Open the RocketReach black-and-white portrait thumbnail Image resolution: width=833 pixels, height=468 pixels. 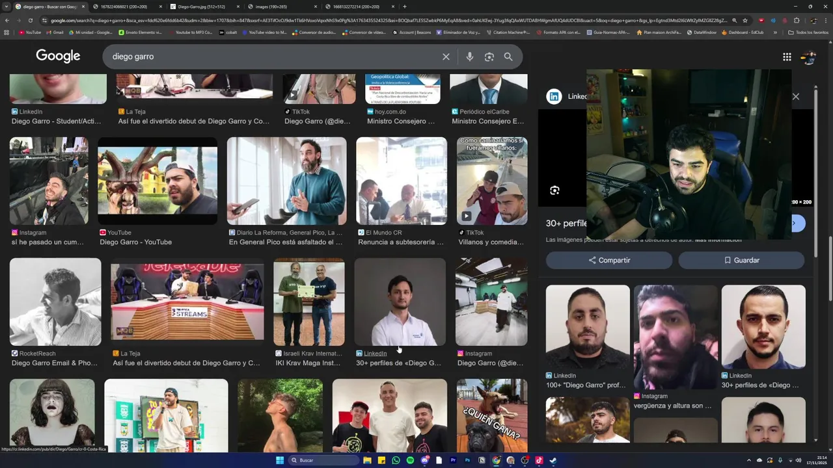(x=55, y=302)
